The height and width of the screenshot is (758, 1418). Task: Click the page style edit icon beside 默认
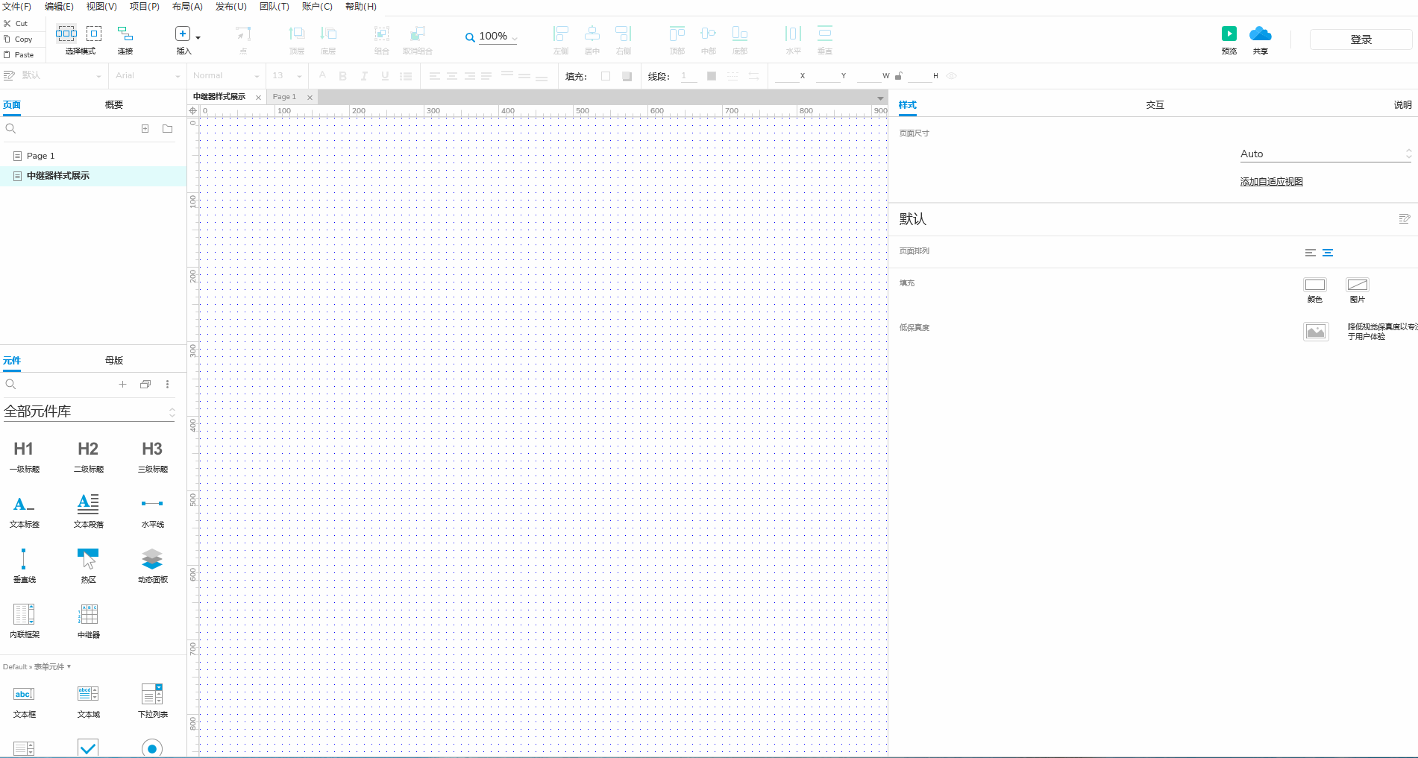click(x=1404, y=219)
